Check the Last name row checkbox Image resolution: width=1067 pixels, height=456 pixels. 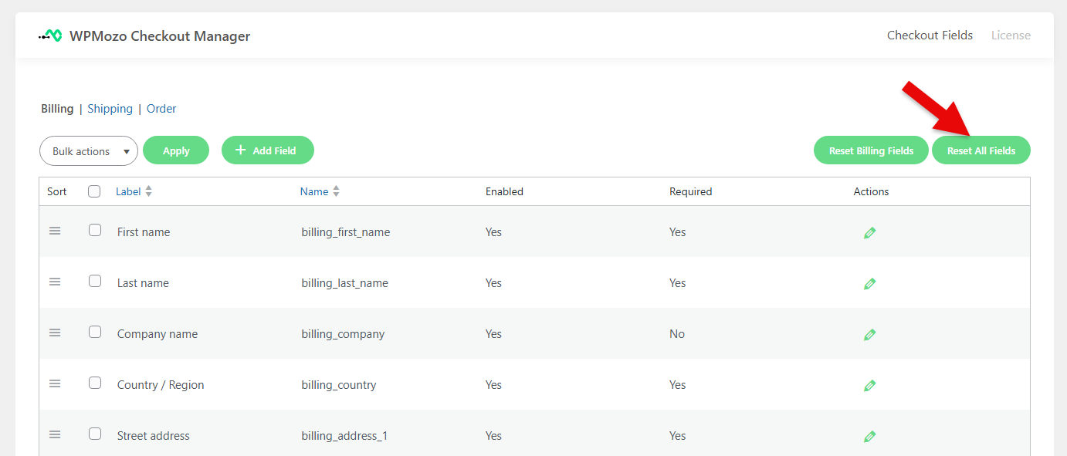coord(95,281)
